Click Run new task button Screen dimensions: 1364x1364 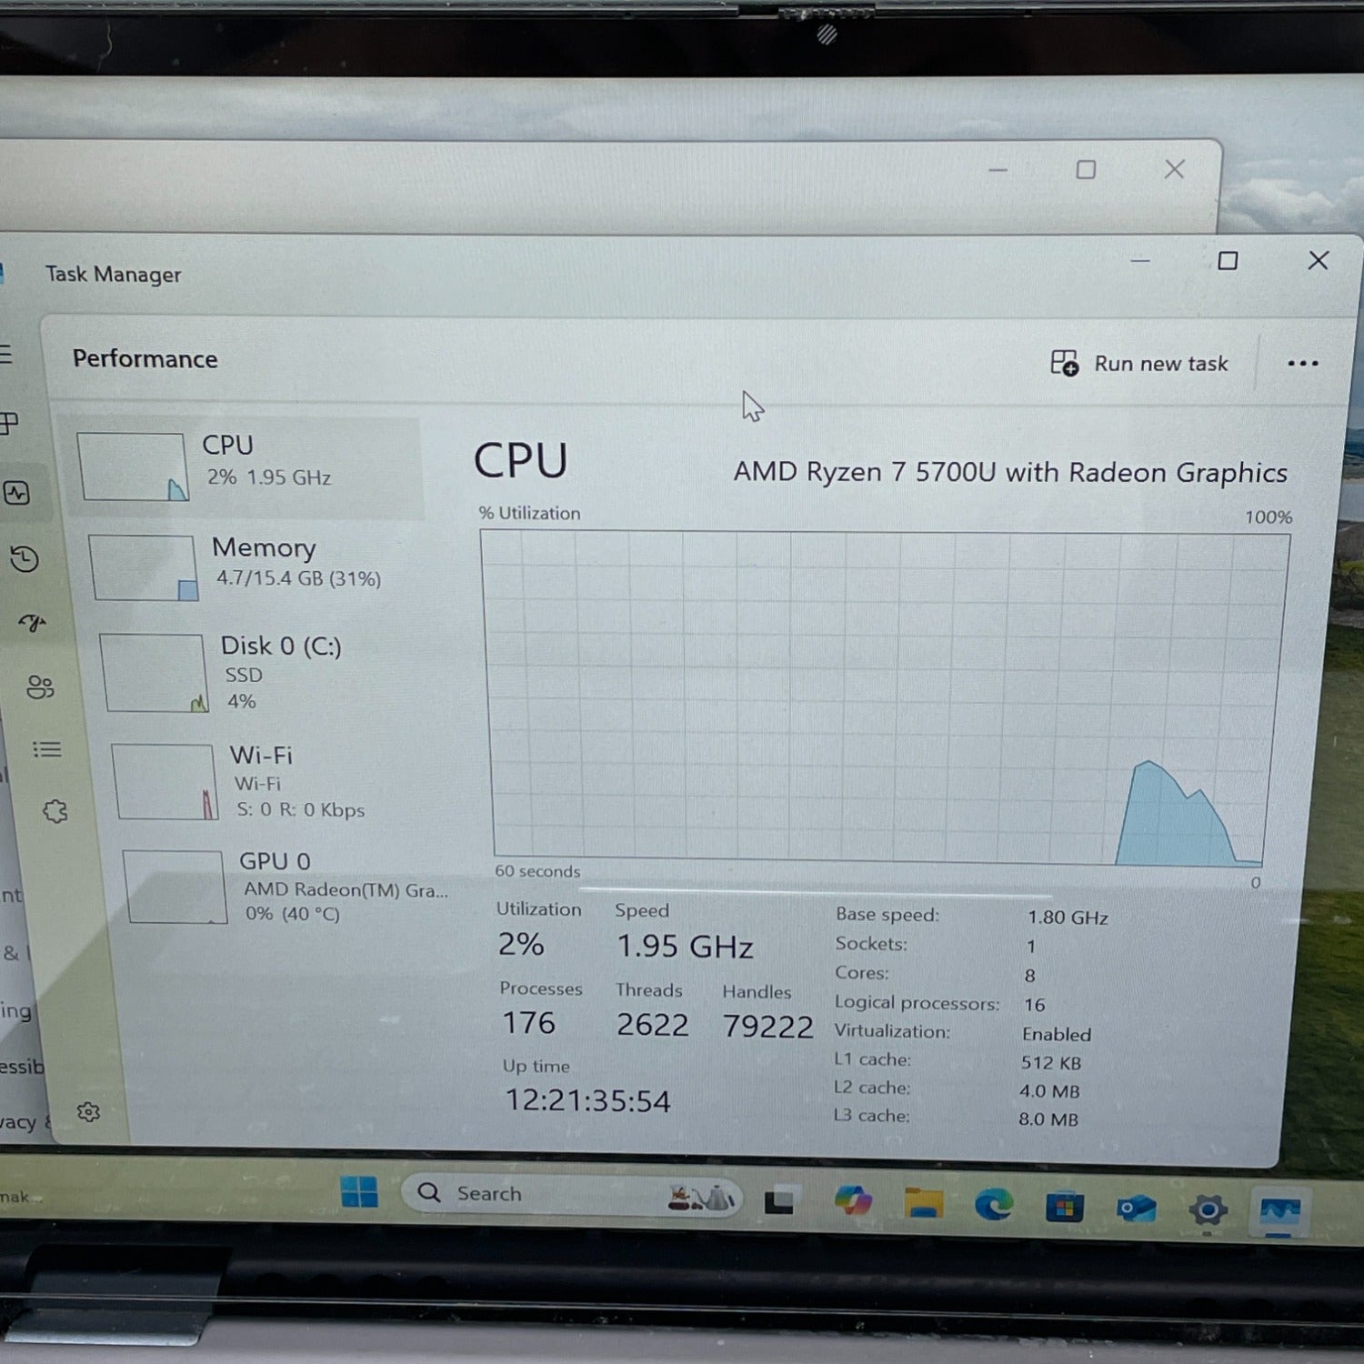click(1139, 364)
